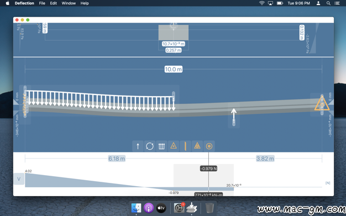This screenshot has width=346, height=216.
Task: Edit the 10.0 m beam length label
Action: point(174,69)
